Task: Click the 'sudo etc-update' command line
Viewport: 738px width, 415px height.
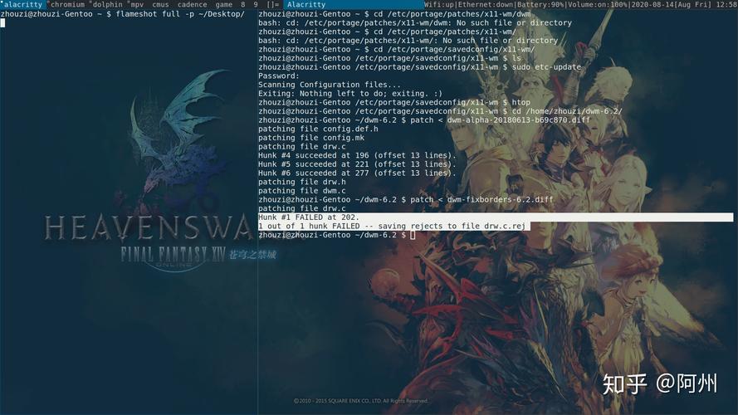Action: [x=420, y=66]
